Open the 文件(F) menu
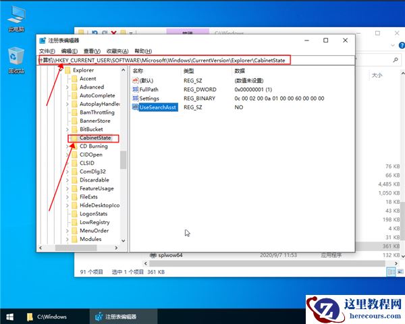The height and width of the screenshot is (324, 405). (47, 51)
